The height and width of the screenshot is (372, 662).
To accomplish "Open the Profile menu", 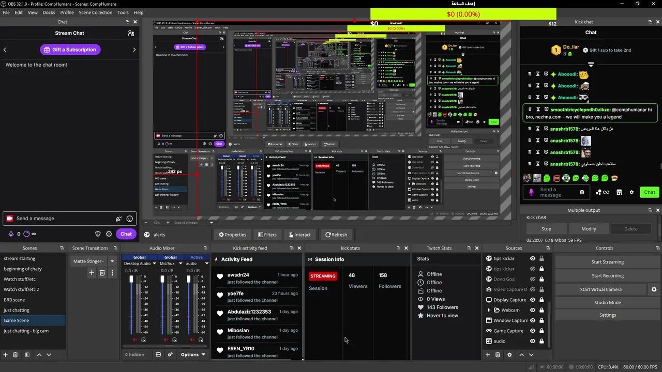I will (67, 12).
